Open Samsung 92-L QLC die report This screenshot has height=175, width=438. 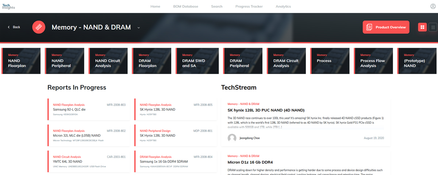(x=89, y=109)
